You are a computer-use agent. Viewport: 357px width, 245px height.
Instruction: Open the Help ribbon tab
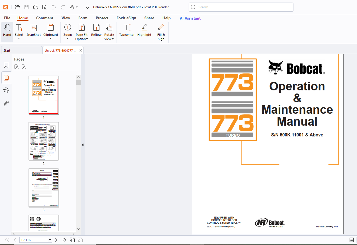[x=166, y=18]
